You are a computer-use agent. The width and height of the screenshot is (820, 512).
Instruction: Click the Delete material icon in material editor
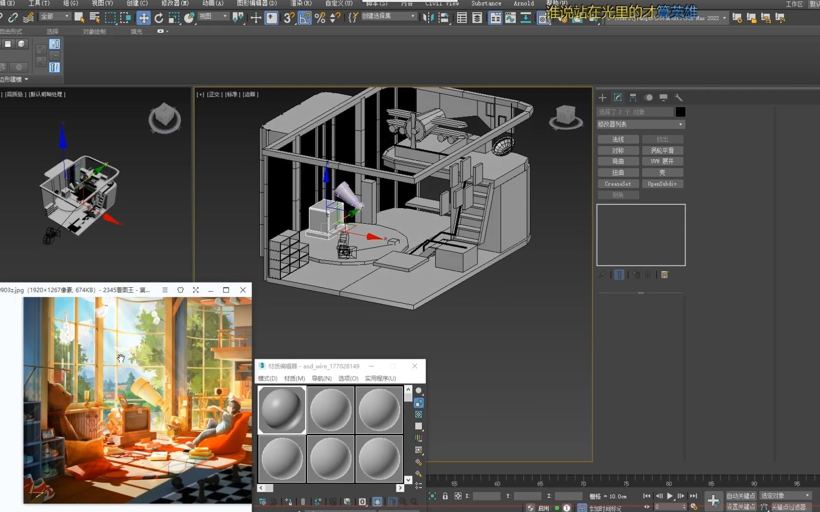coord(303,502)
